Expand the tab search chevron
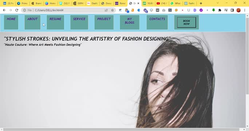Image resolution: width=249 pixels, height=131 pixels. point(218,3)
